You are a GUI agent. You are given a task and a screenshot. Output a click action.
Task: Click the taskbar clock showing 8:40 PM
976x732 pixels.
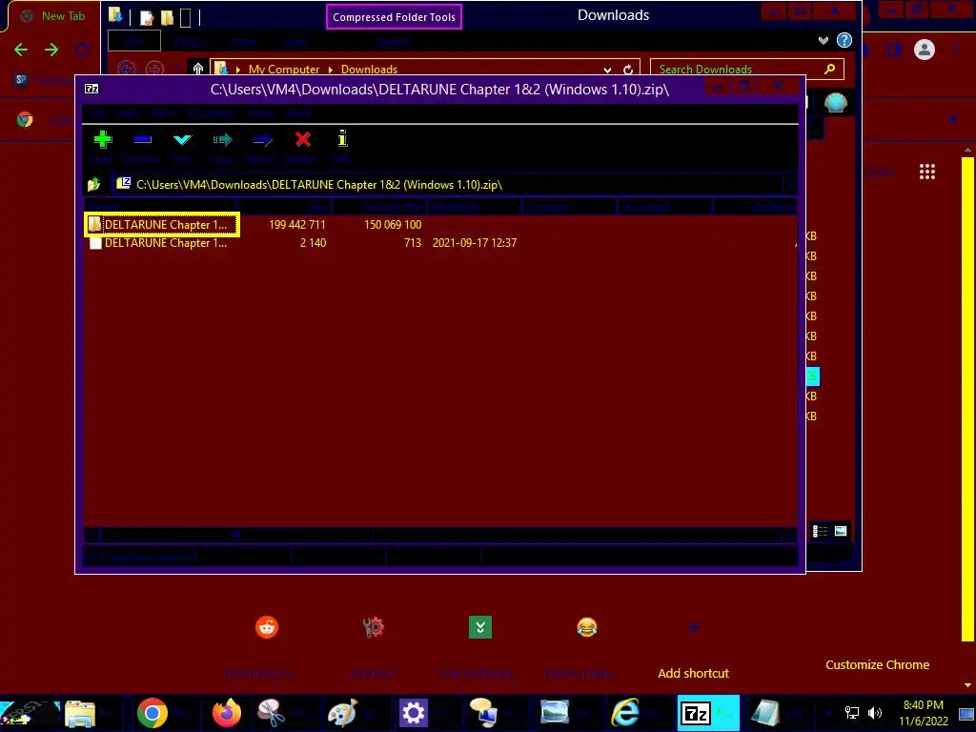923,713
